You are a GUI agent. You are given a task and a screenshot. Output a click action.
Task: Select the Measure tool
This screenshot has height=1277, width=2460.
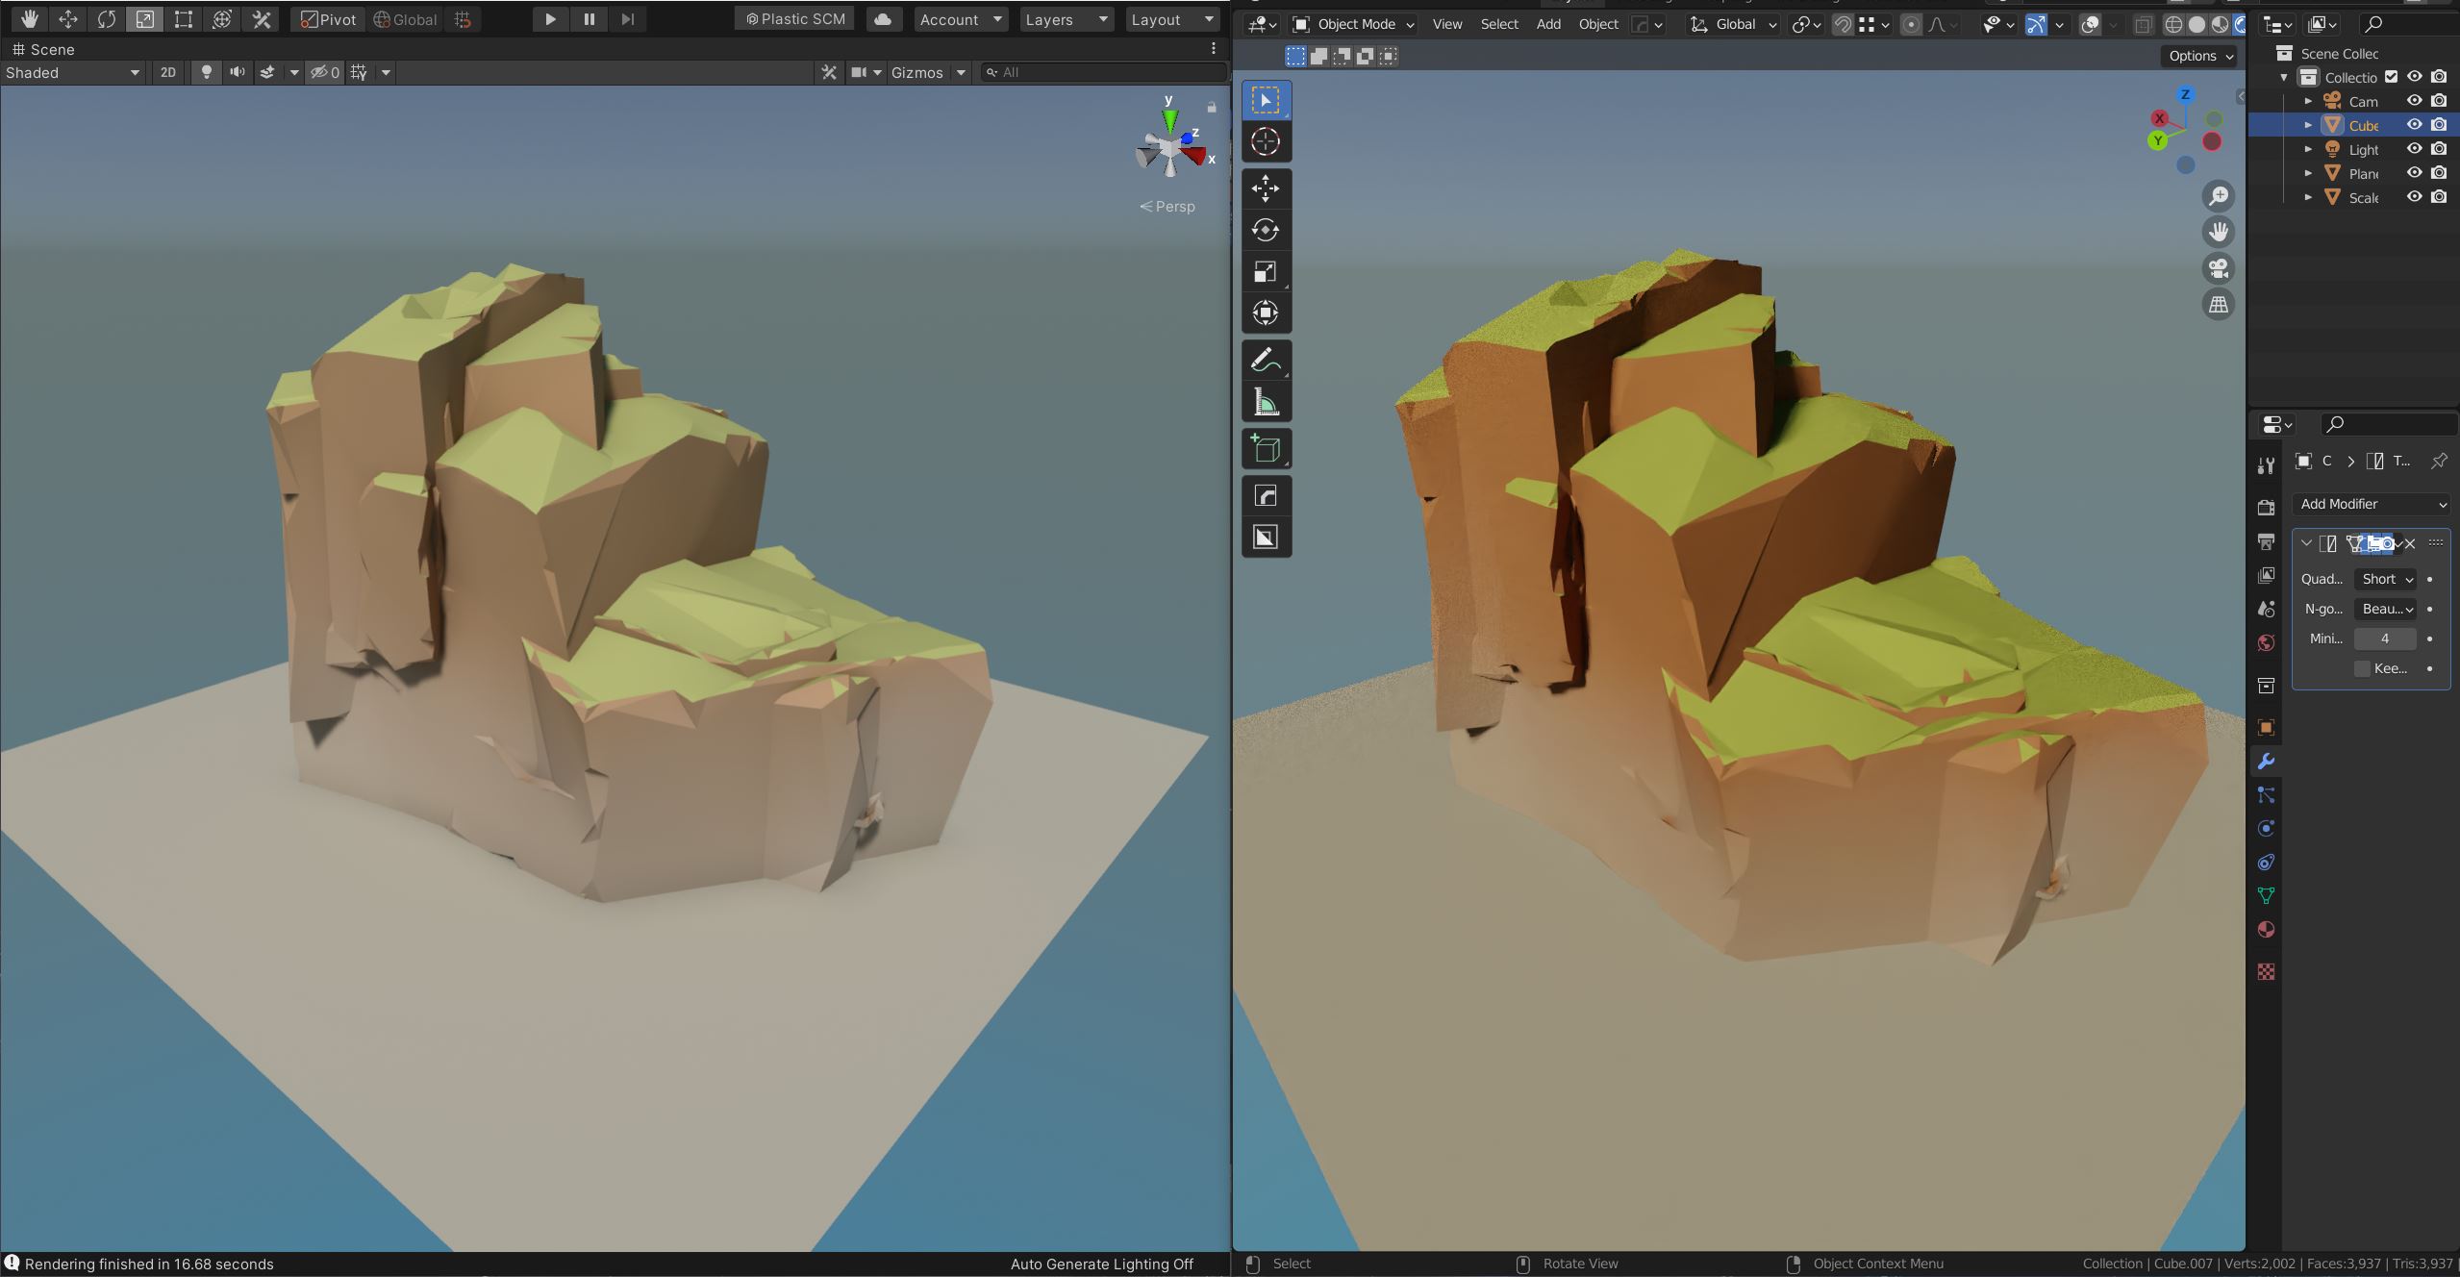tap(1266, 403)
